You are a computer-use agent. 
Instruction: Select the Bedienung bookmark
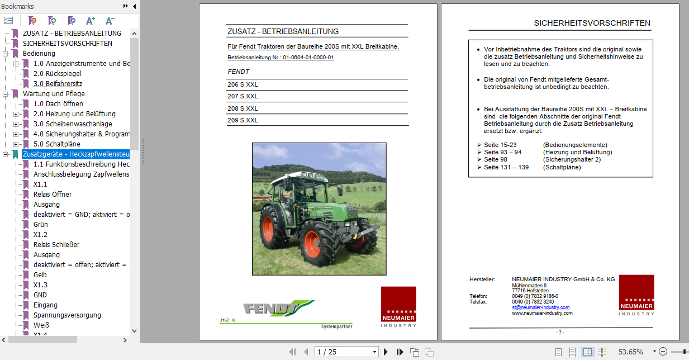pyautogui.click(x=39, y=54)
